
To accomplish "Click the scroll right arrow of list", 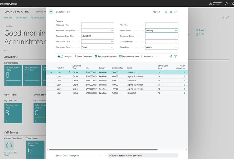I will point(186,150).
